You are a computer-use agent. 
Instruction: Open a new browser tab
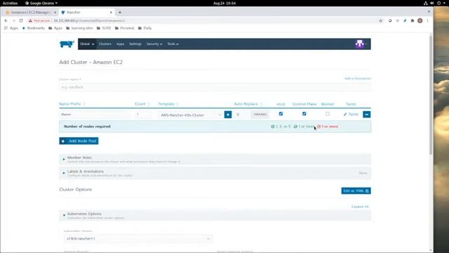pos(120,13)
